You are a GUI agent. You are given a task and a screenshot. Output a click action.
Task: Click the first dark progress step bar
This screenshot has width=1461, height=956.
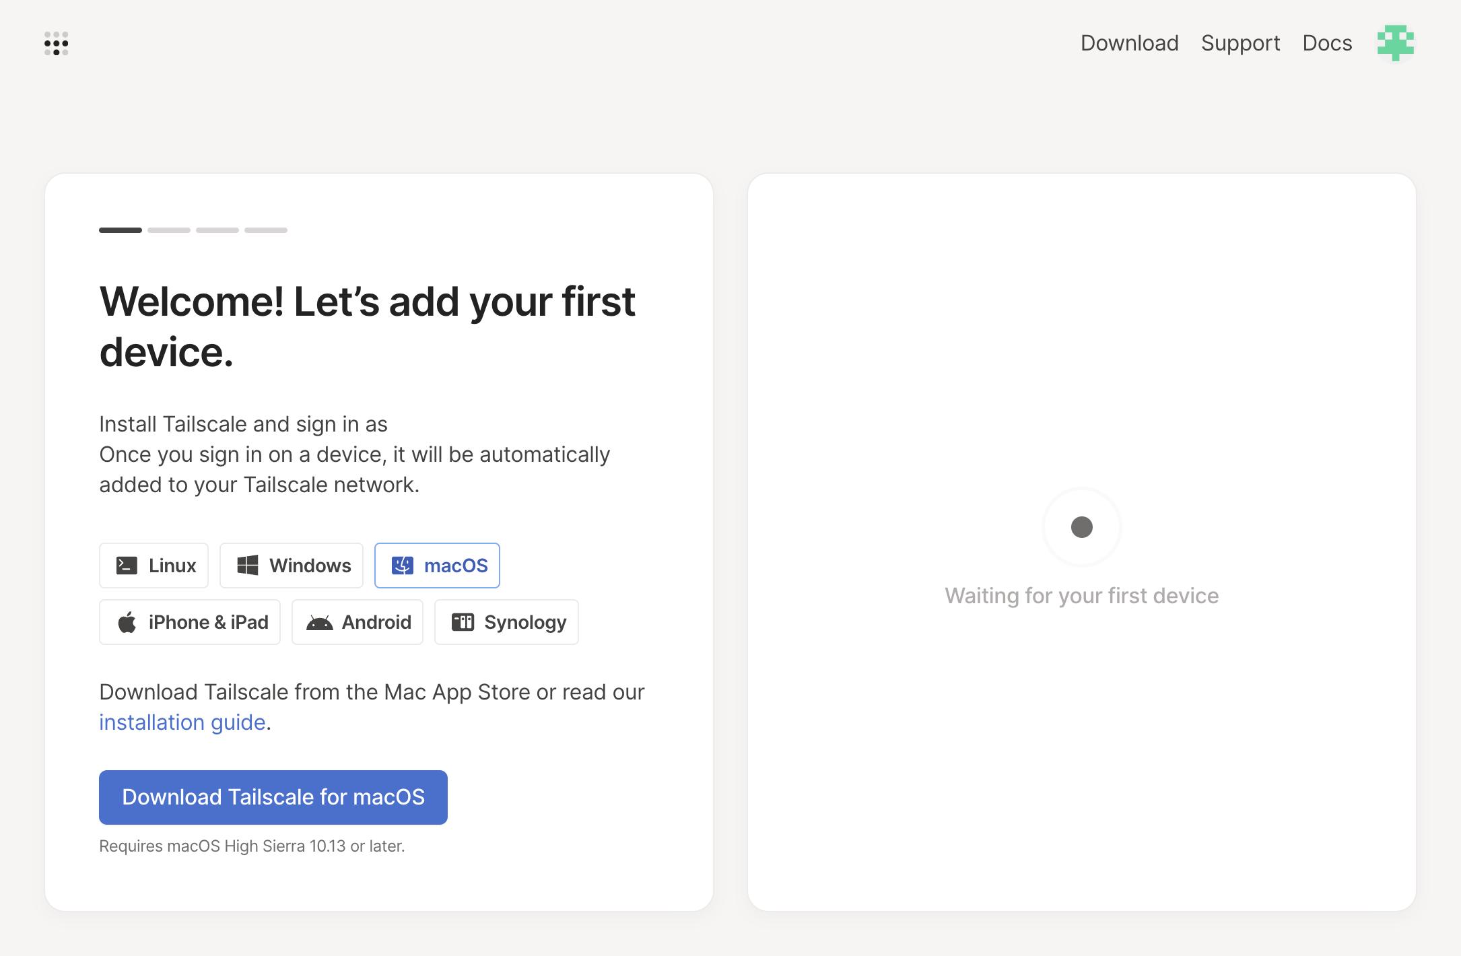coord(121,230)
